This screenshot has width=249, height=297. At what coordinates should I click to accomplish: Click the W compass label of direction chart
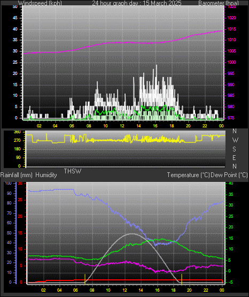235,140
